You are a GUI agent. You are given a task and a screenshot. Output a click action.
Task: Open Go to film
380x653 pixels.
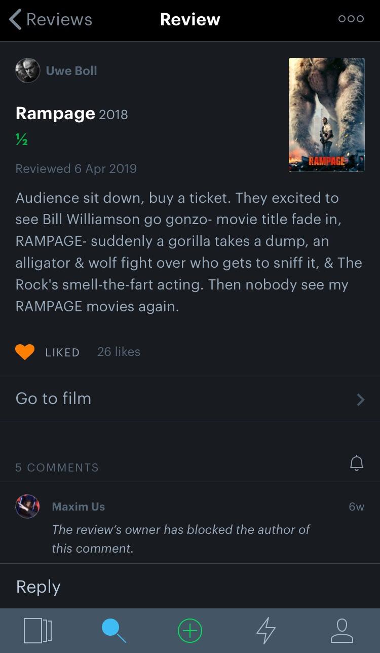pos(53,399)
